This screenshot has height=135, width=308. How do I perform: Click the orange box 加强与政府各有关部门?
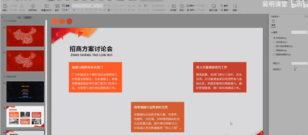[95, 77]
